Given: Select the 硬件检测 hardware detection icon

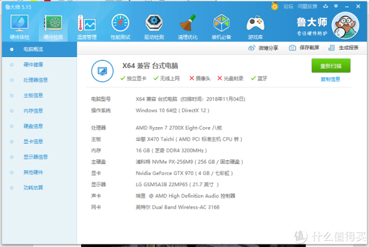Looking at the screenshot, I should (53, 27).
